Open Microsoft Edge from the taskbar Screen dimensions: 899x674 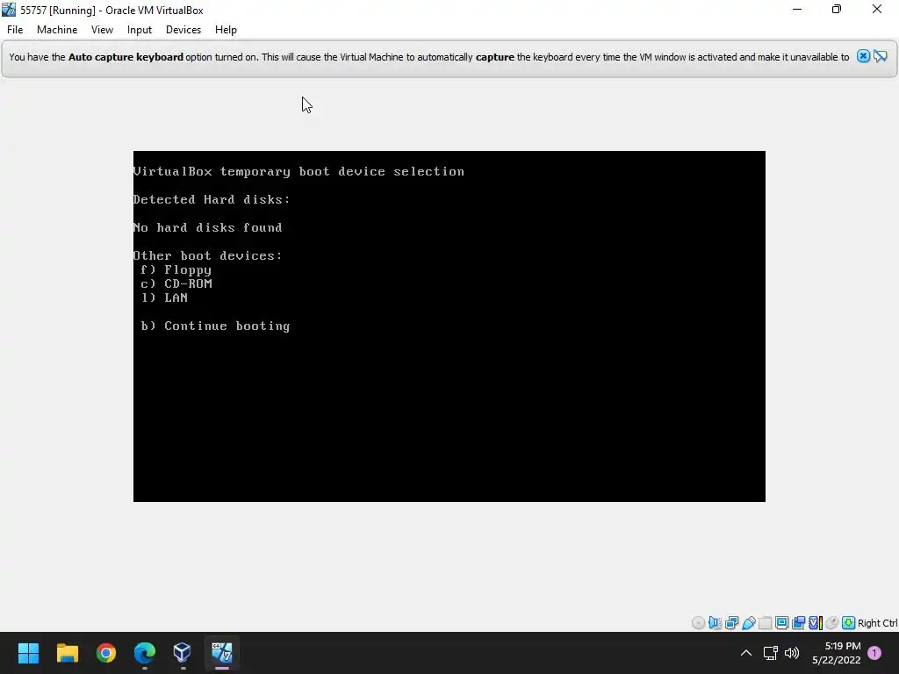click(x=145, y=653)
